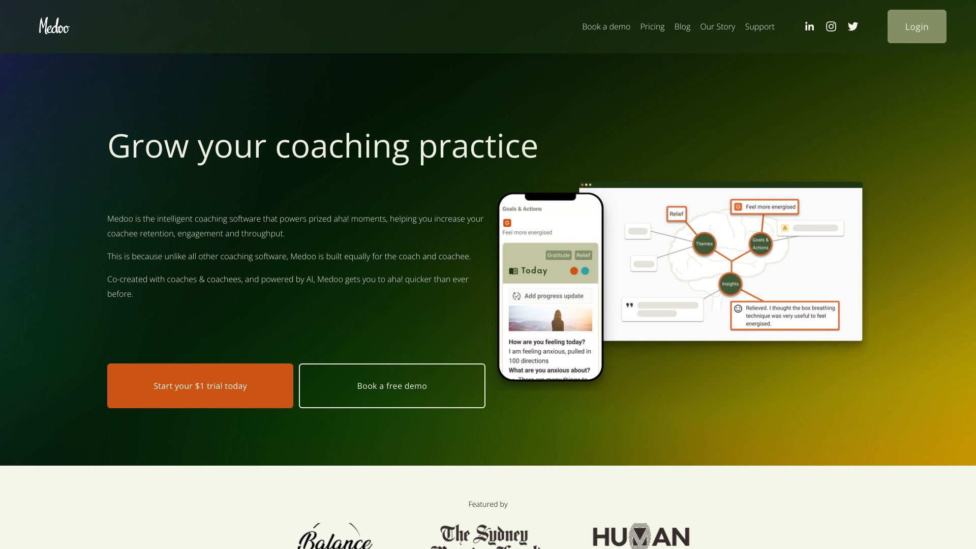Open the Pricing menu item
This screenshot has width=976, height=549.
[652, 26]
